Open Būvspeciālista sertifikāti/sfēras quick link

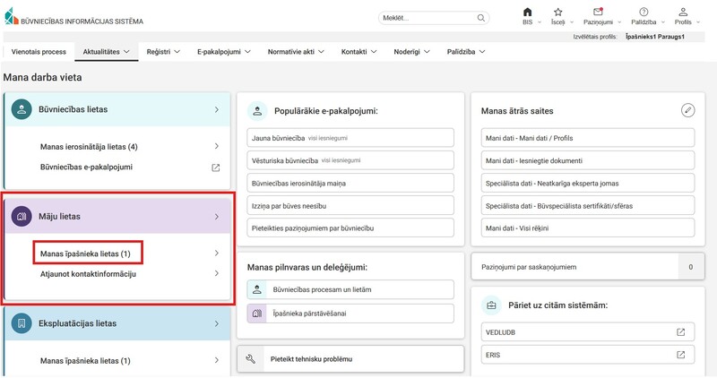[588, 206]
